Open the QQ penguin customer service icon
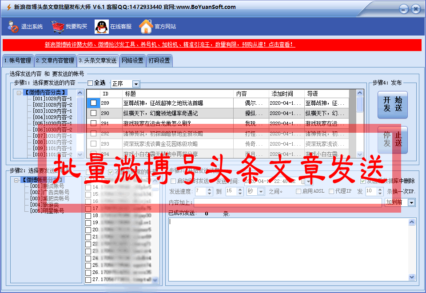Screen dimensions: 426x293 tap(102, 27)
